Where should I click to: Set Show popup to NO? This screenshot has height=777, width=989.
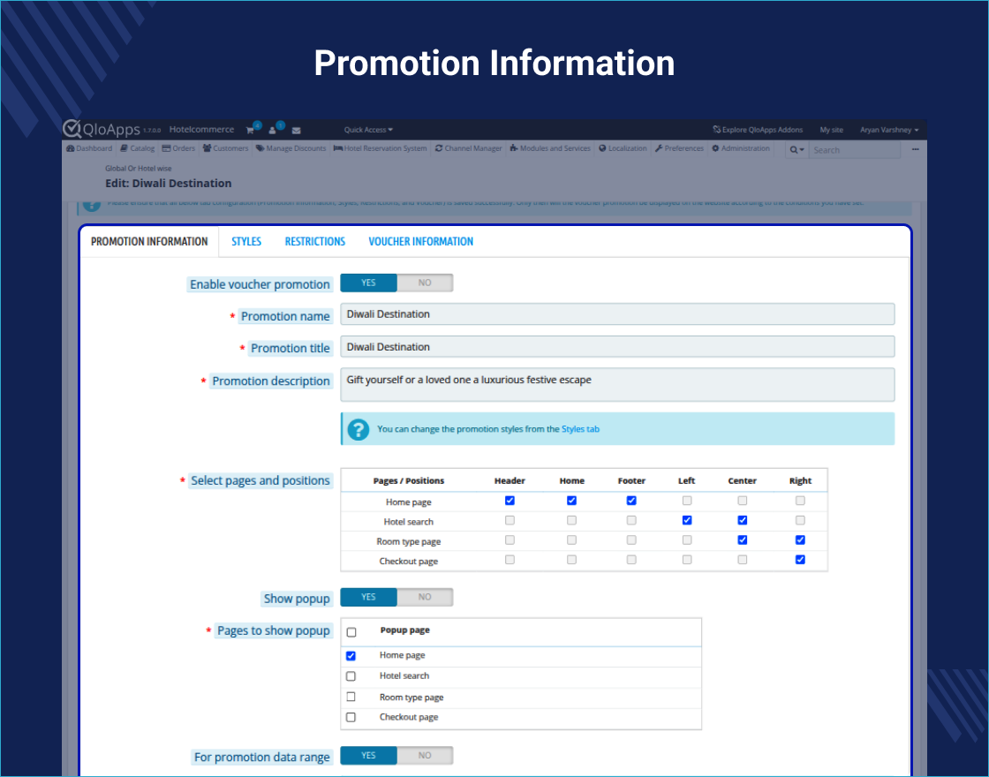tap(425, 597)
